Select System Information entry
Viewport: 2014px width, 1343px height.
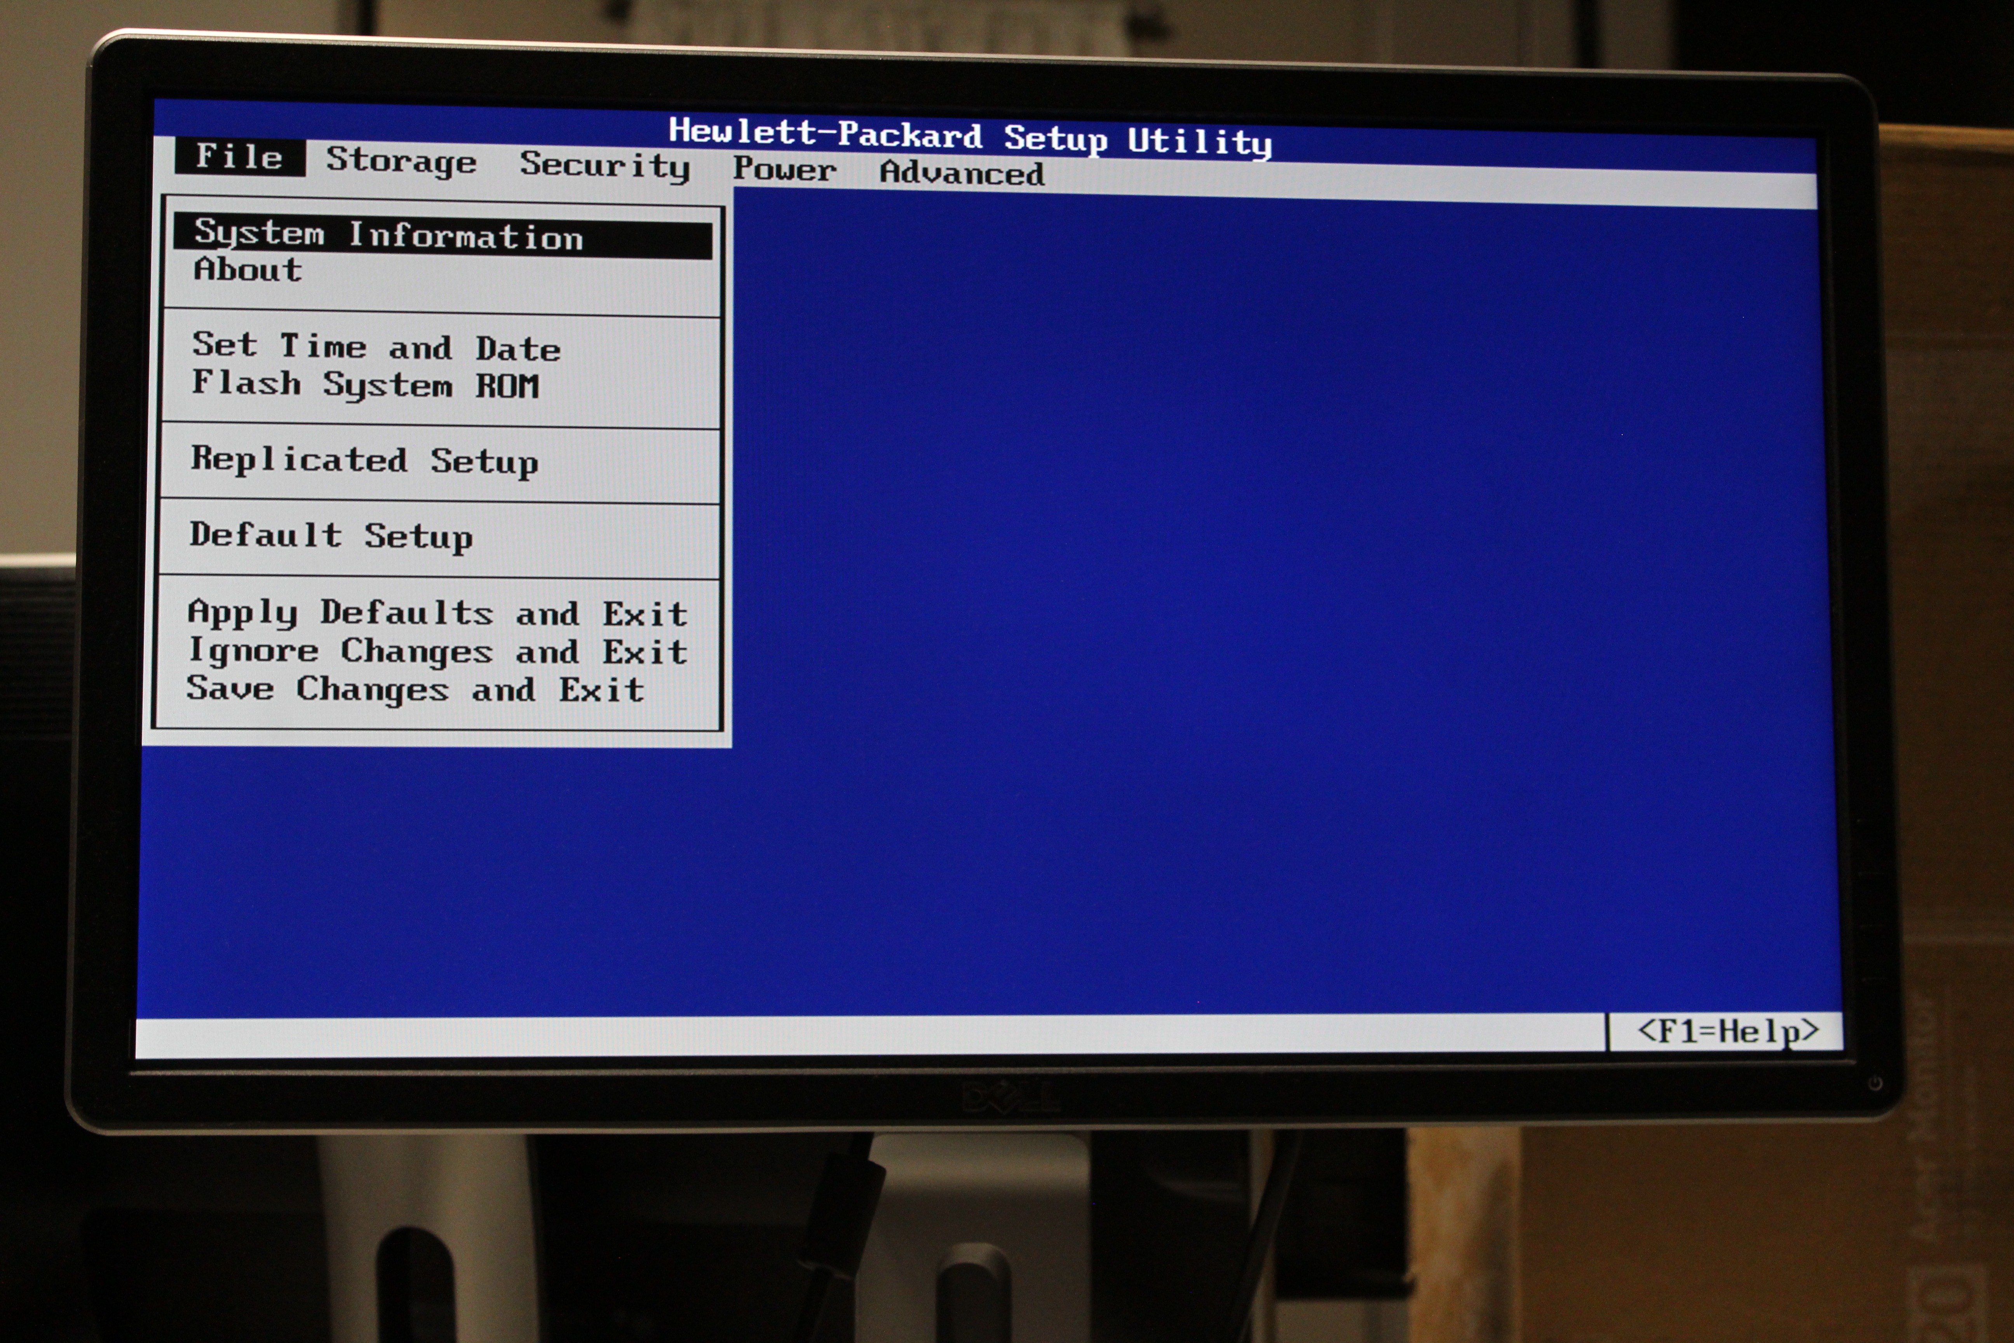[x=443, y=235]
